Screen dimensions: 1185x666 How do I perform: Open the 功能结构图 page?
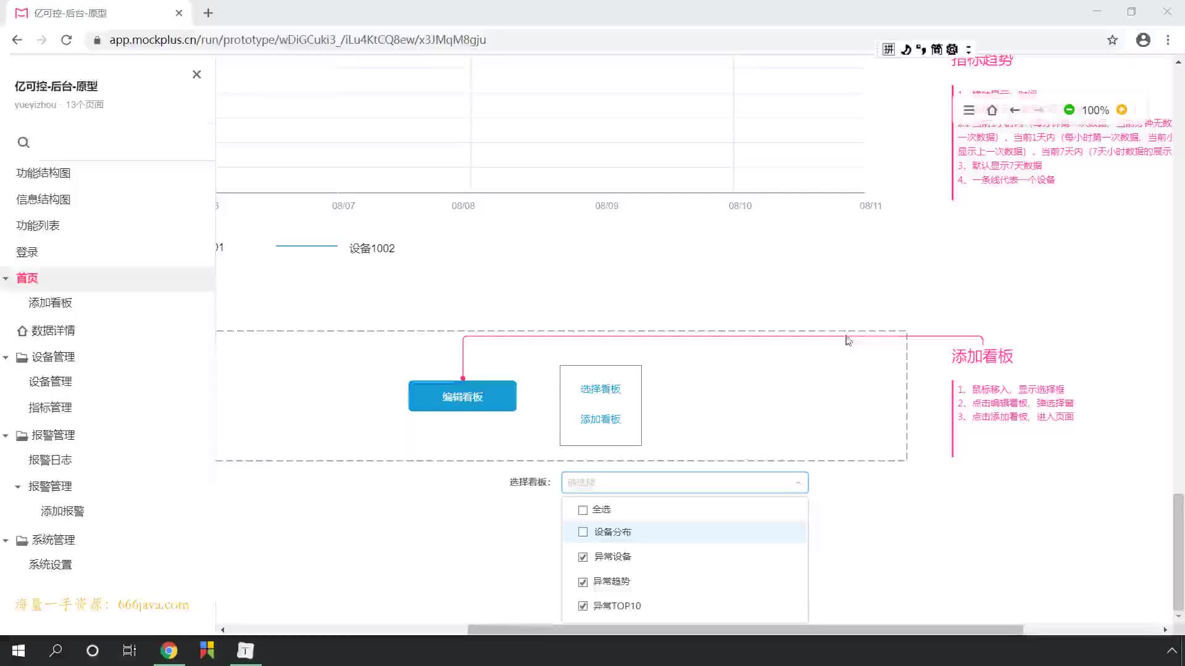click(x=43, y=173)
